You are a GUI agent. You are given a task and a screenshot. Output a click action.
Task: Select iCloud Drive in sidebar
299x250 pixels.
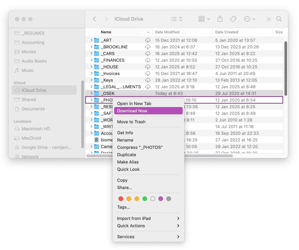point(44,90)
